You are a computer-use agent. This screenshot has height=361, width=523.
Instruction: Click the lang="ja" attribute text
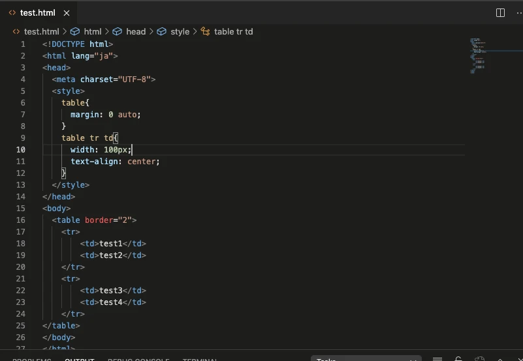tap(92, 56)
